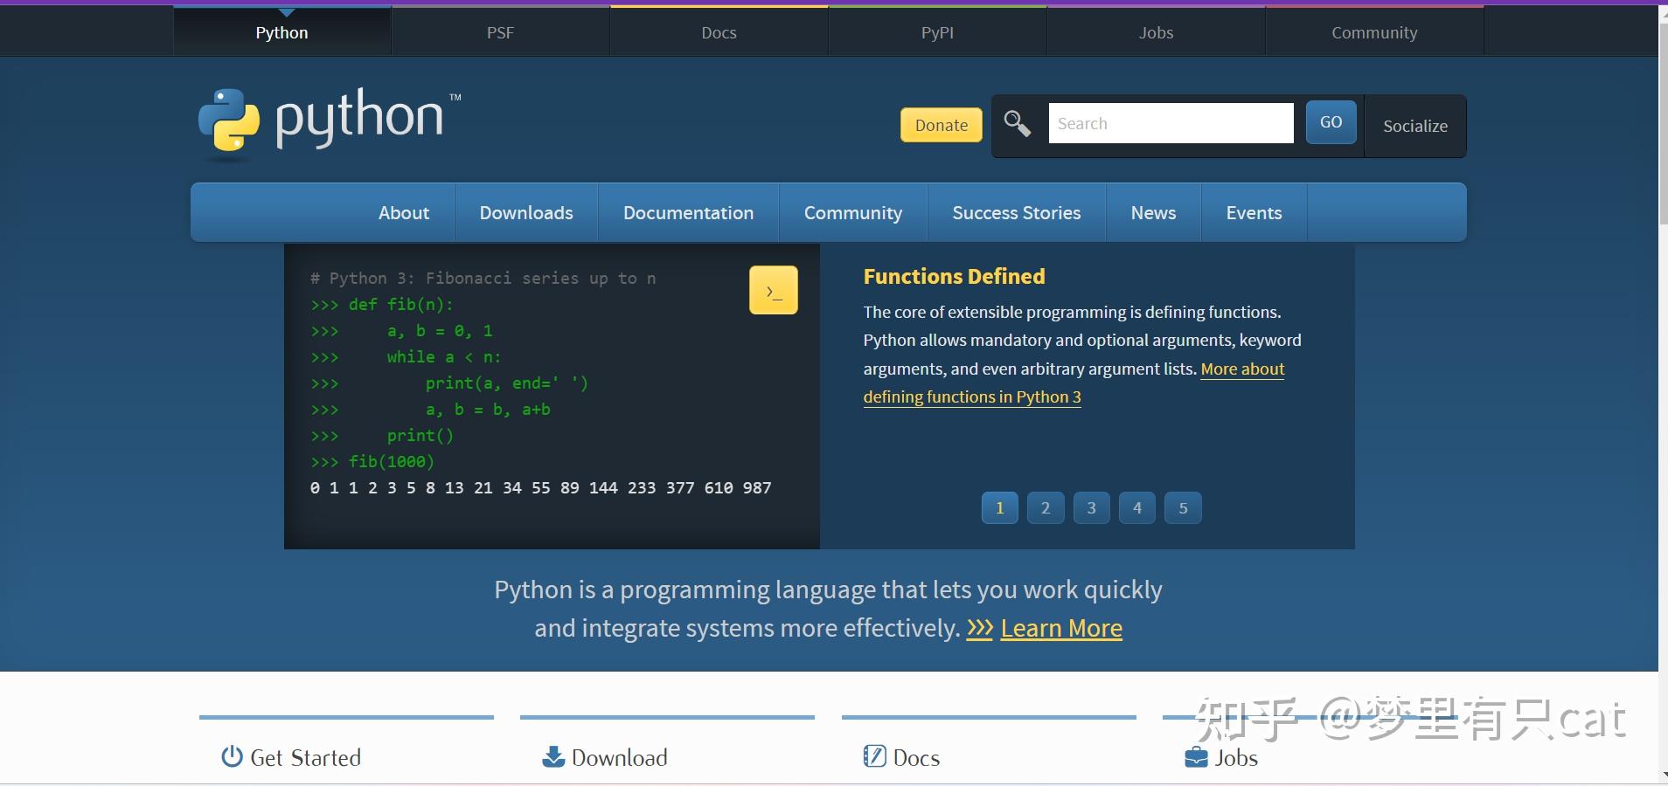
Task: Open the defining functions in Python 3 link
Action: coord(971,397)
